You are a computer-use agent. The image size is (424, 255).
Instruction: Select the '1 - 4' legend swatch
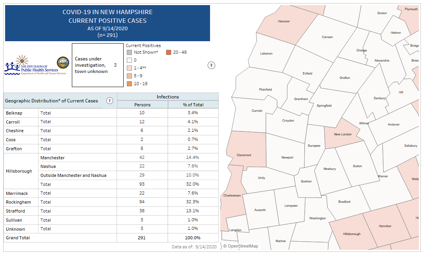coord(129,68)
